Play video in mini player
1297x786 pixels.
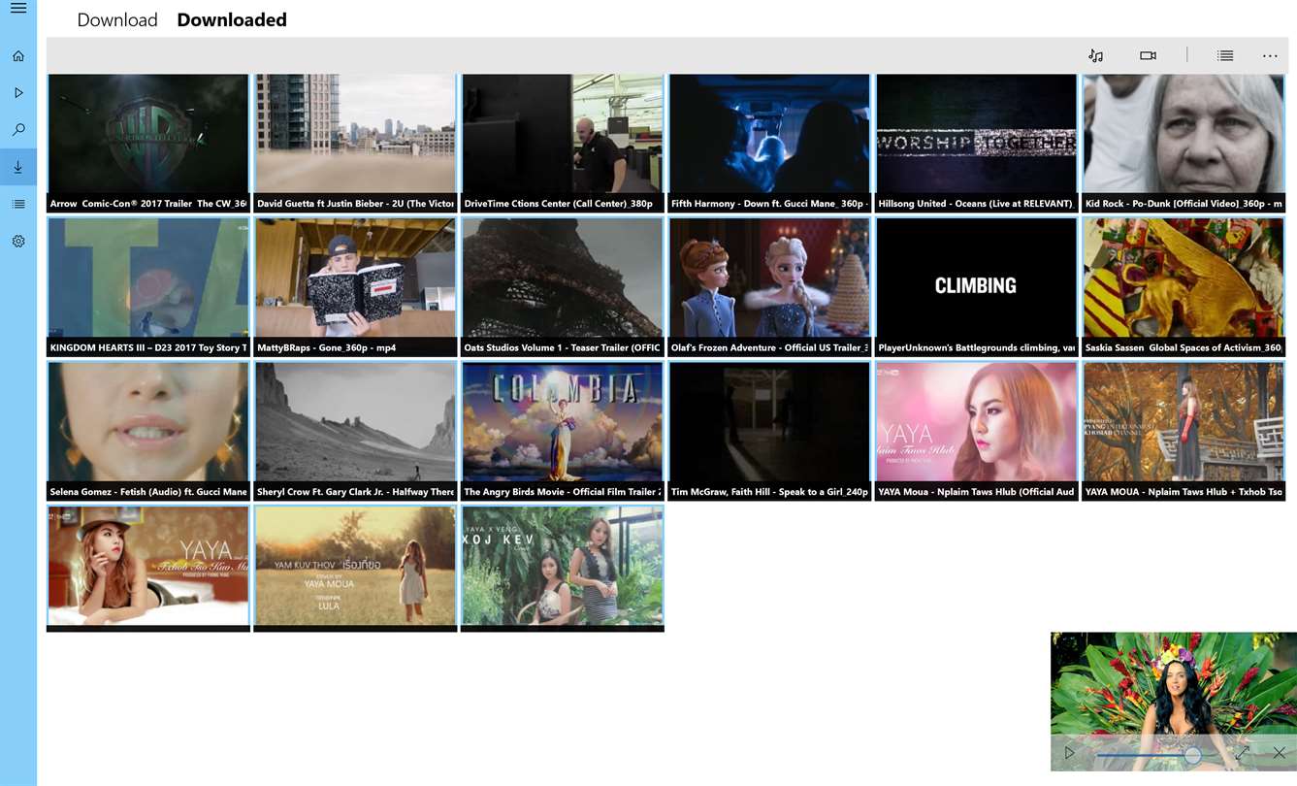[x=1070, y=752]
